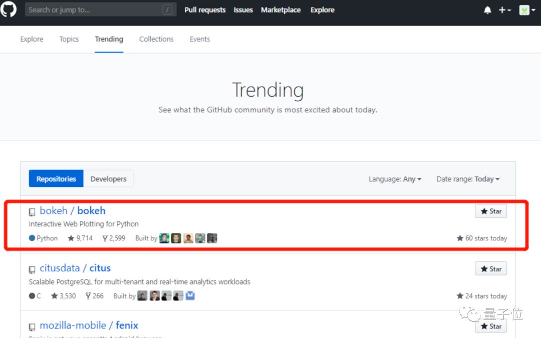
Task: Click the slash shortcut icon in search
Action: point(167,10)
